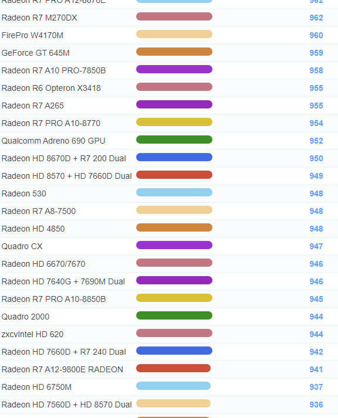Viewport: 338px width, 418px height.
Task: Click green bar for Qualcomm Adreno 690 GPU
Action: click(x=174, y=140)
